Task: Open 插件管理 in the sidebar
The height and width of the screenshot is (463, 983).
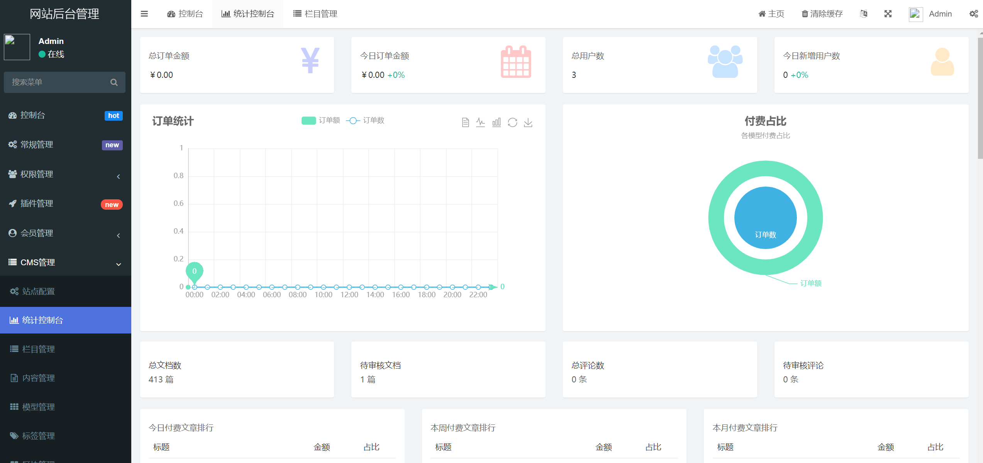Action: (x=66, y=204)
